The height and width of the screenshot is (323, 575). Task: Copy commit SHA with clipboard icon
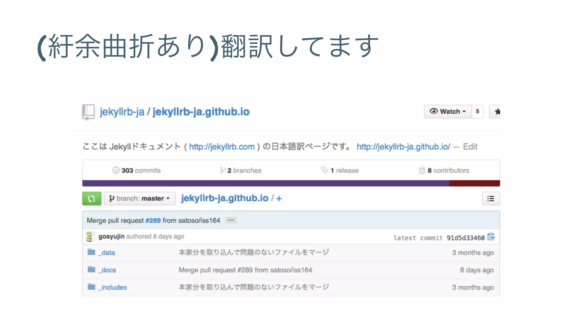coord(491,237)
